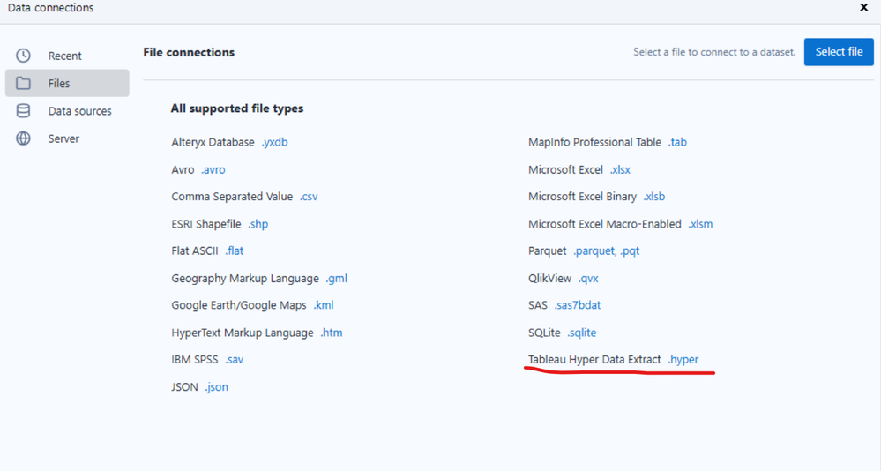Click the .qvx file type link
The width and height of the screenshot is (881, 471).
[588, 278]
